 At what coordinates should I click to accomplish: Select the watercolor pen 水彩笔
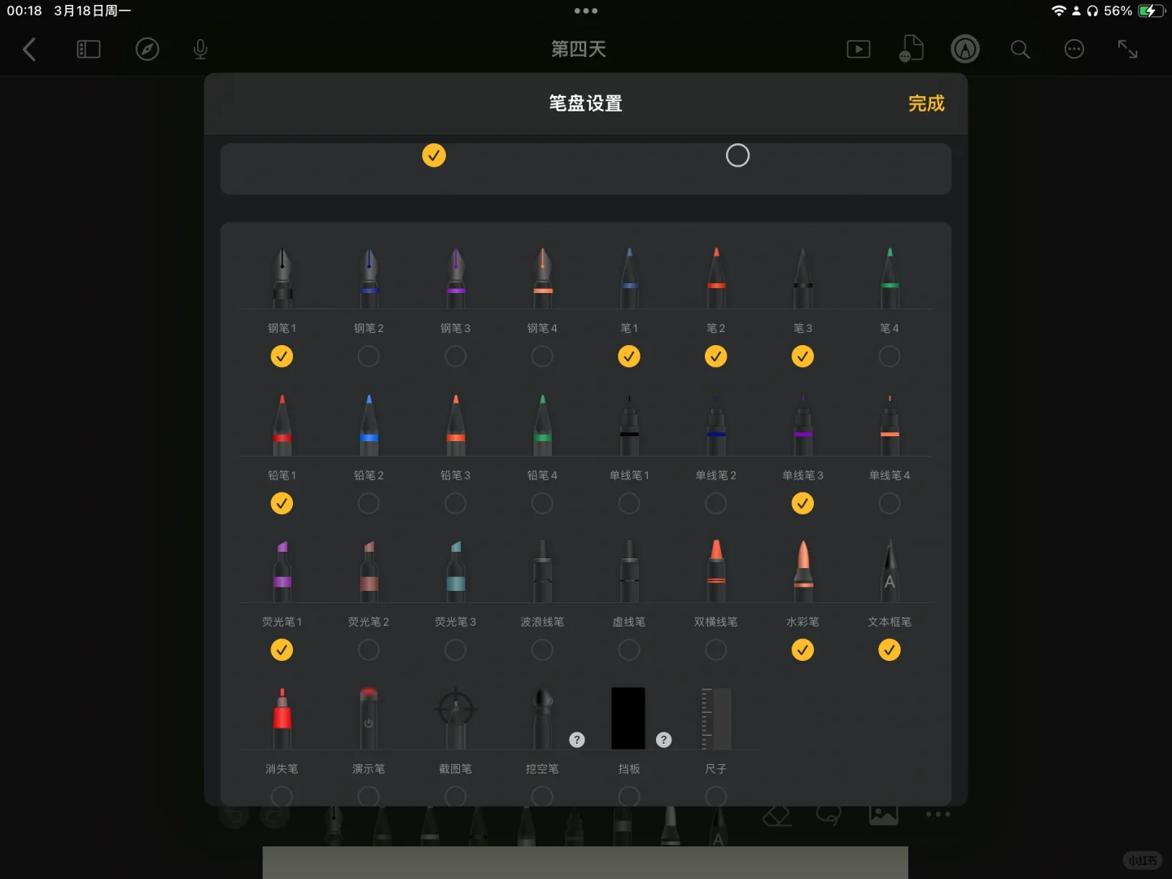802,570
